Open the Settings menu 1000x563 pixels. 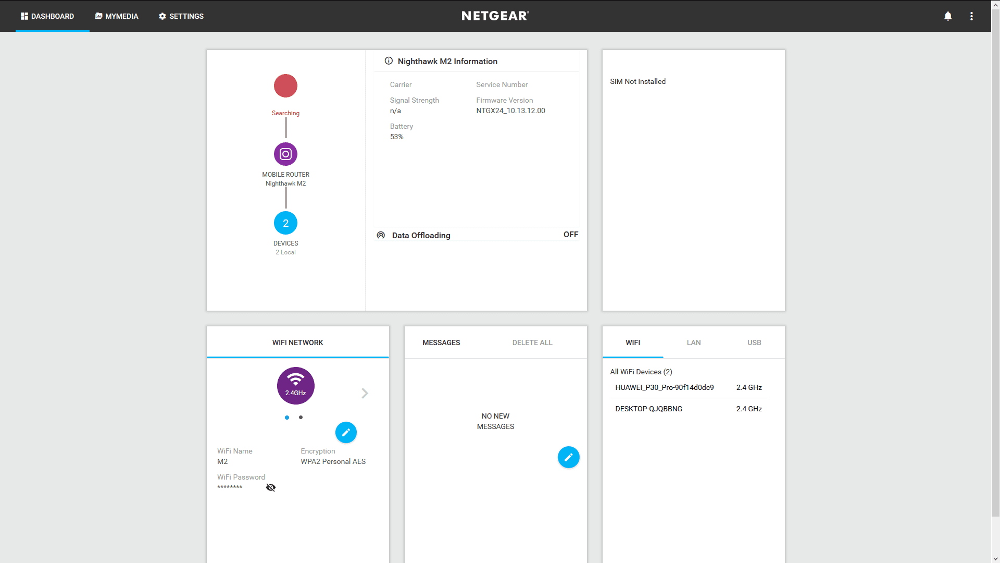[181, 16]
